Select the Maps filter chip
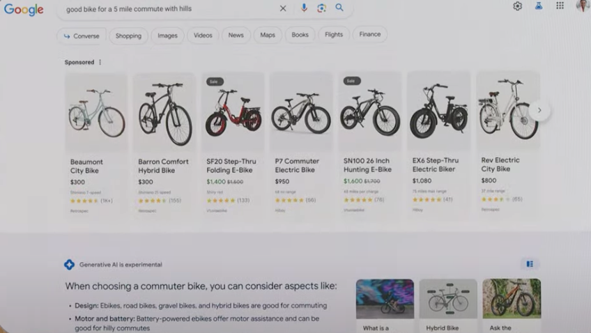This screenshot has width=591, height=333. click(268, 35)
